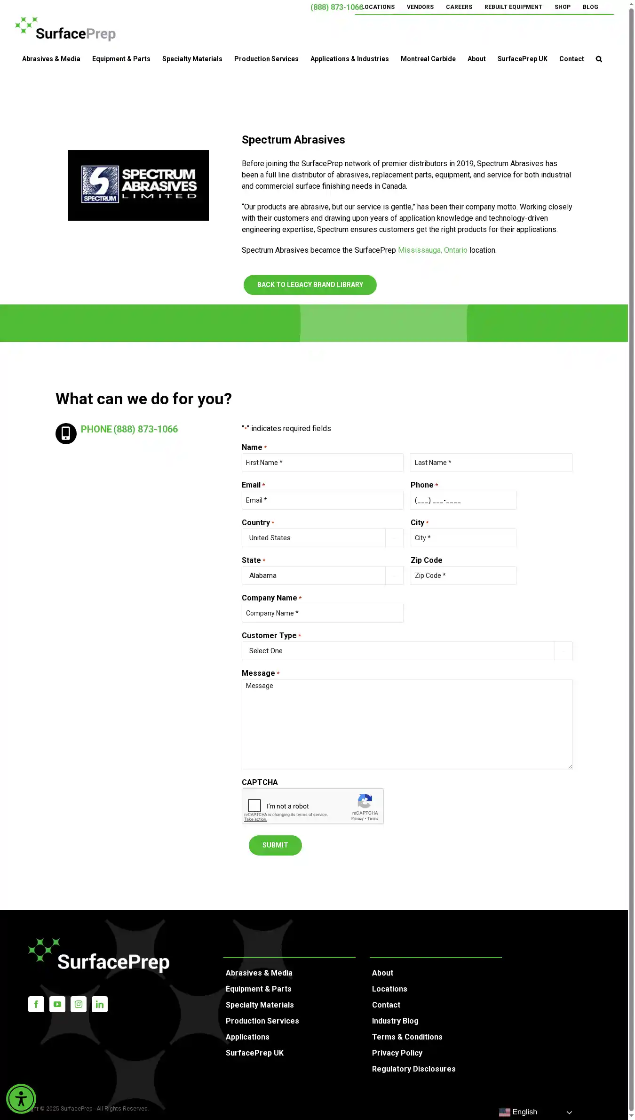Click Back to Legacy Brand Library button
The image size is (635, 1120).
point(310,285)
